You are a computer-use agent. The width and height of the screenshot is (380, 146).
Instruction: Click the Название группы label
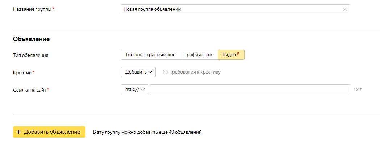(x=32, y=9)
